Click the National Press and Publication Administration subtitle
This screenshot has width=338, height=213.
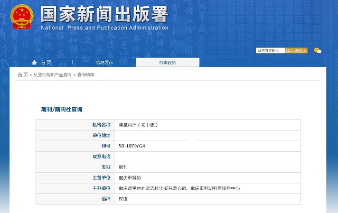coord(104,27)
